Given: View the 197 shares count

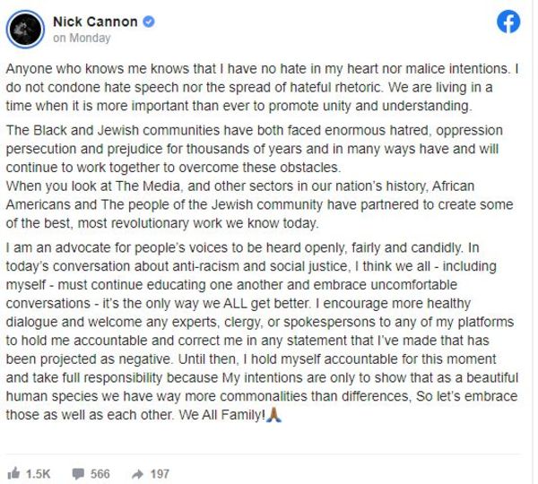Looking at the screenshot, I should (x=160, y=474).
